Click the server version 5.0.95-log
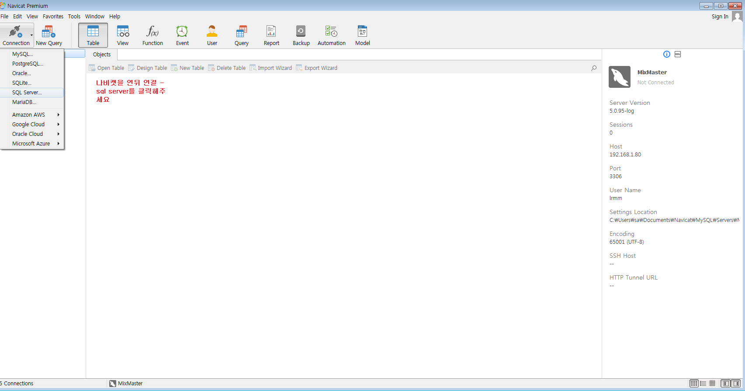The width and height of the screenshot is (745, 391). click(622, 111)
